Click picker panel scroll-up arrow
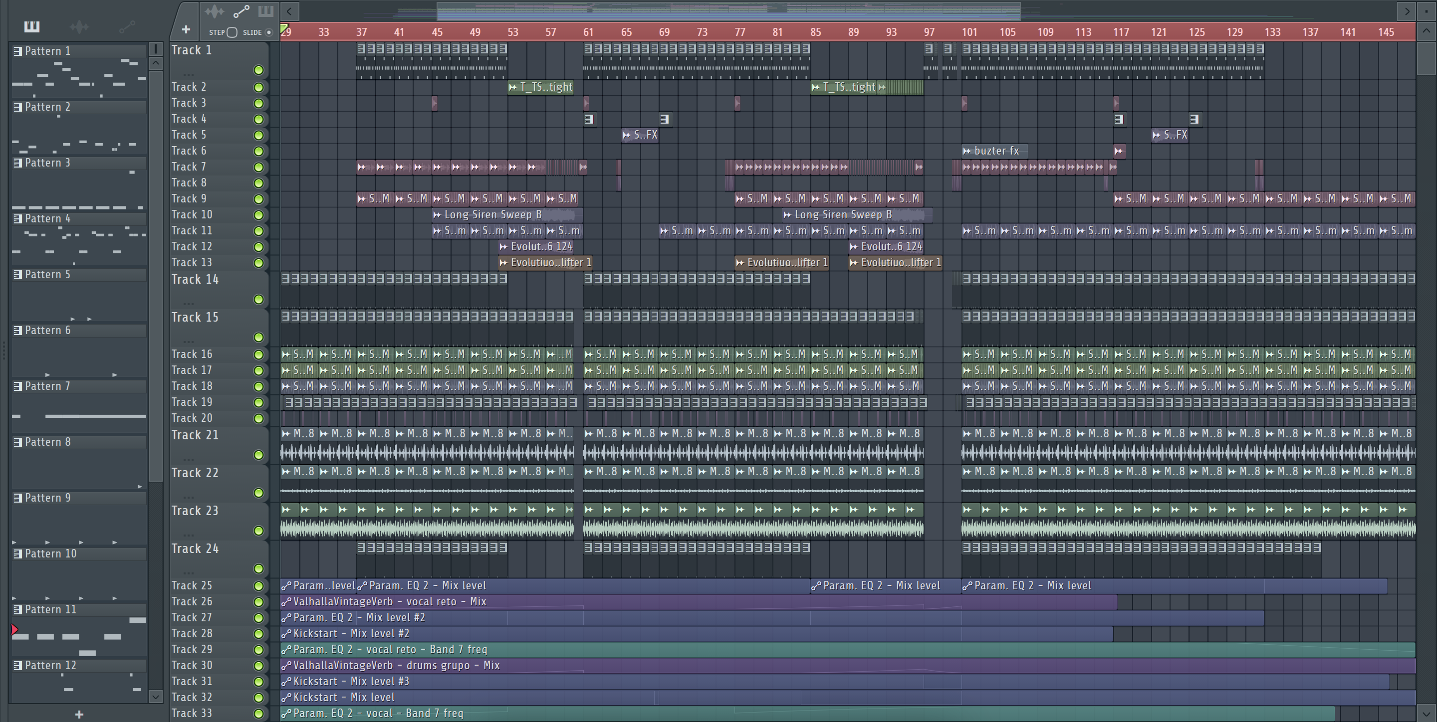This screenshot has height=722, width=1437. (x=156, y=63)
